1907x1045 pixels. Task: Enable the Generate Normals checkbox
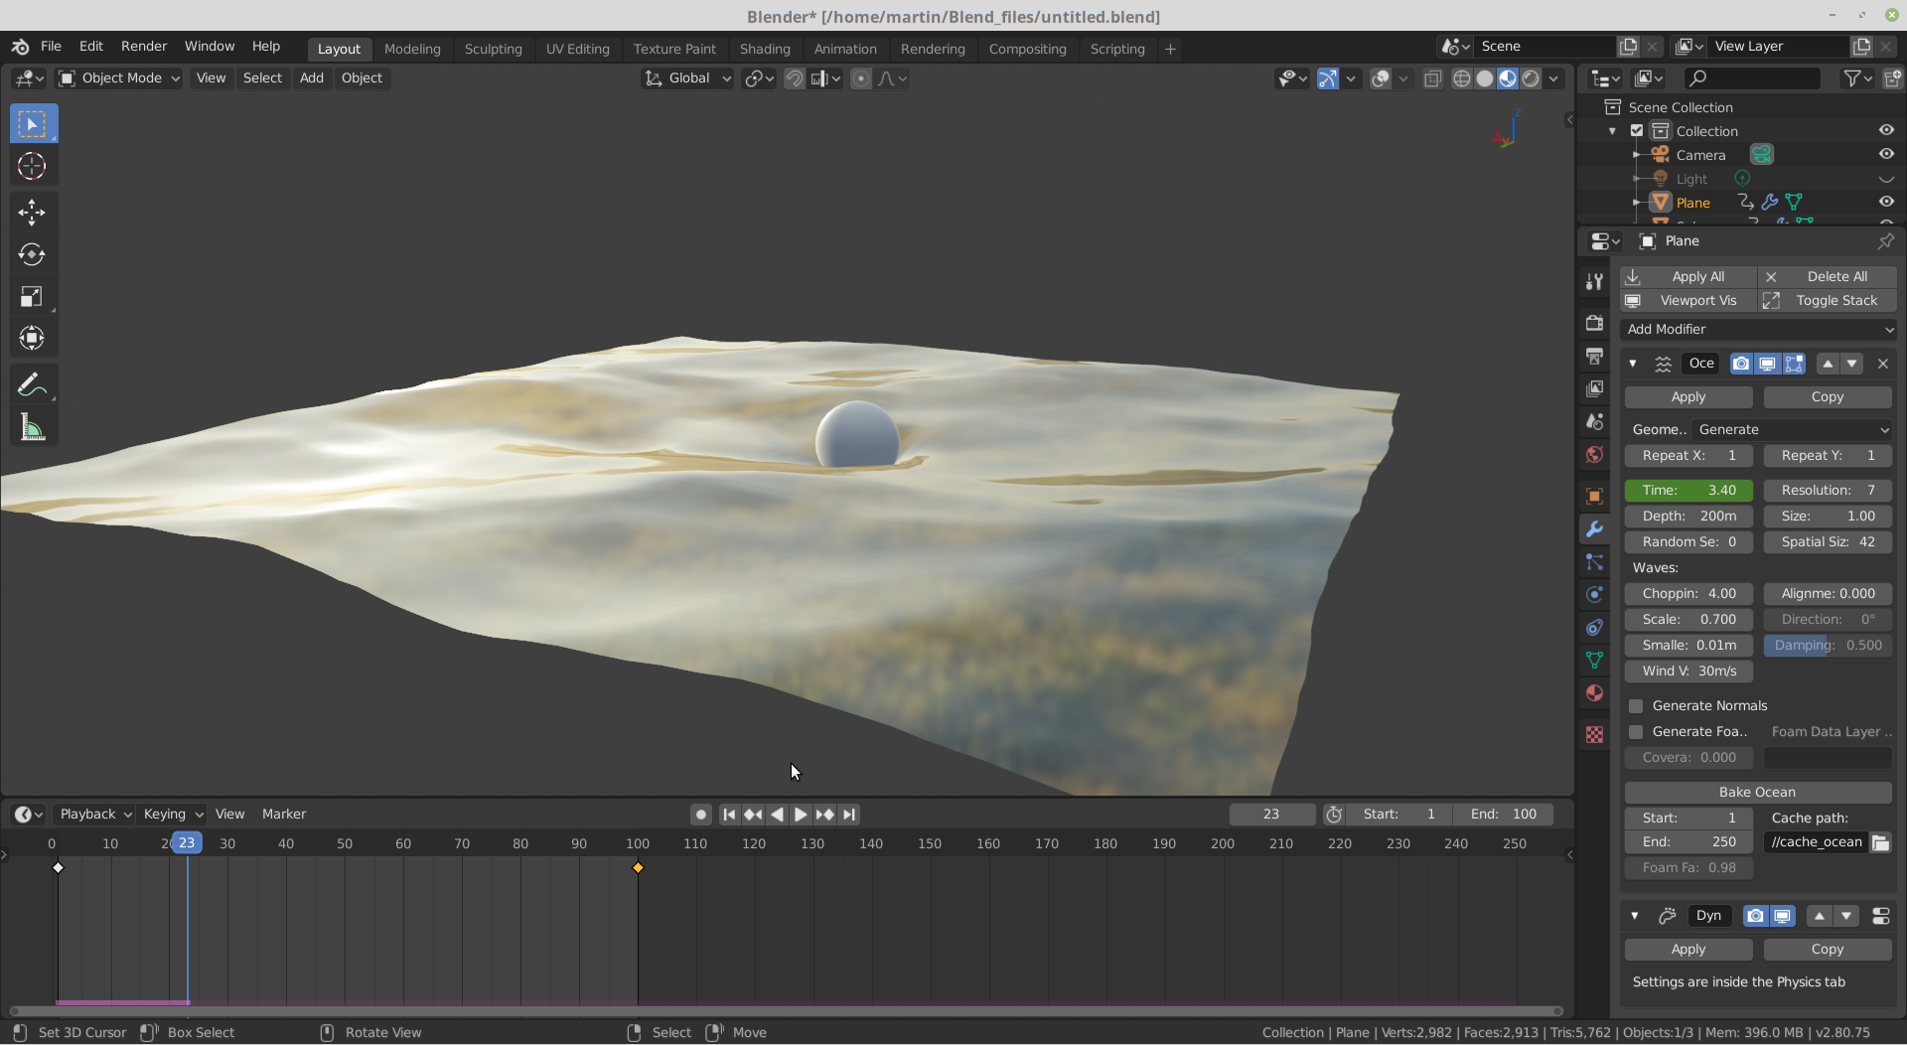(1636, 705)
